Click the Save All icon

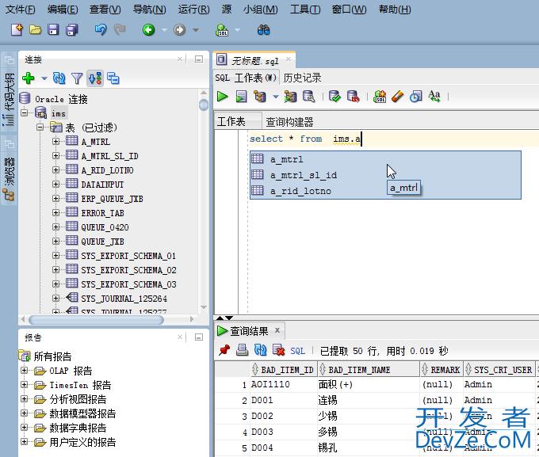pos(72,30)
